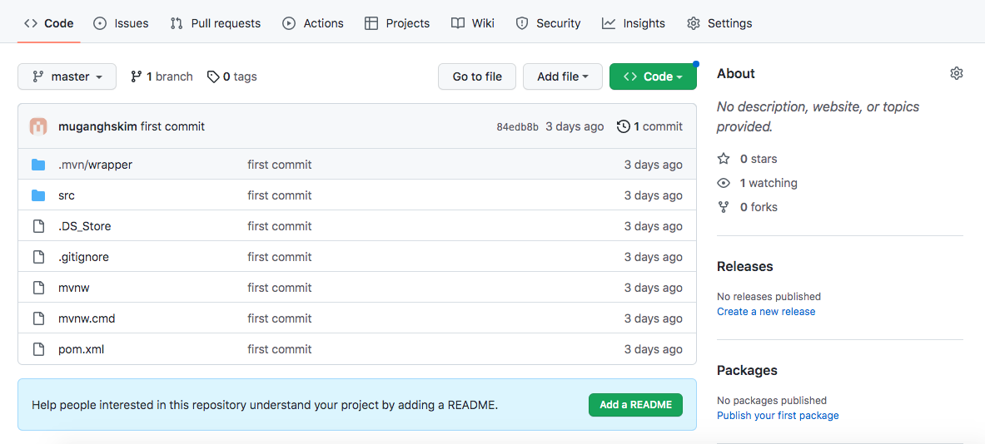View the 1 branch link

[x=162, y=76]
